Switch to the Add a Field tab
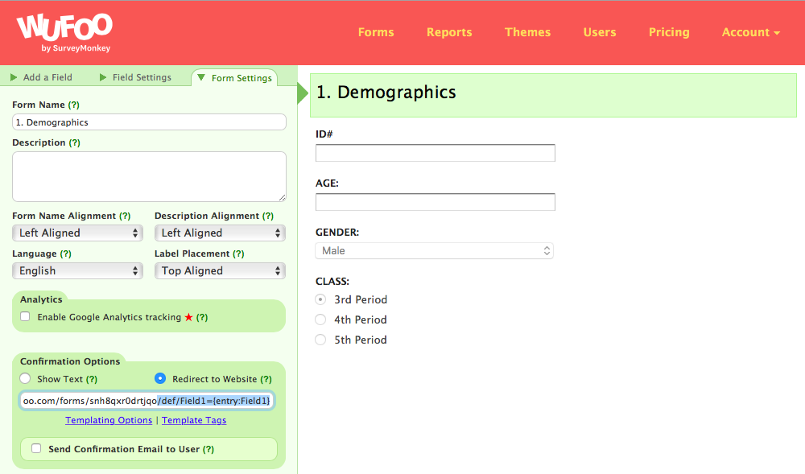The width and height of the screenshot is (805, 474). click(x=42, y=77)
